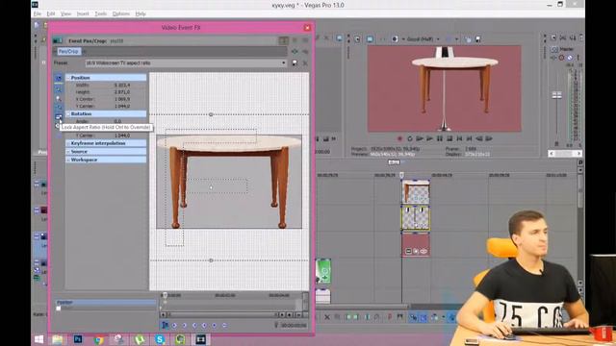The width and height of the screenshot is (616, 346).
Task: Toggle Lock Aspect Ratio button
Action: point(58,117)
